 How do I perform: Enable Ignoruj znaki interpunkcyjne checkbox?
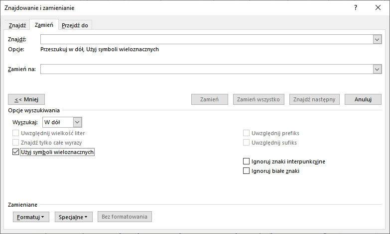tap(246, 161)
